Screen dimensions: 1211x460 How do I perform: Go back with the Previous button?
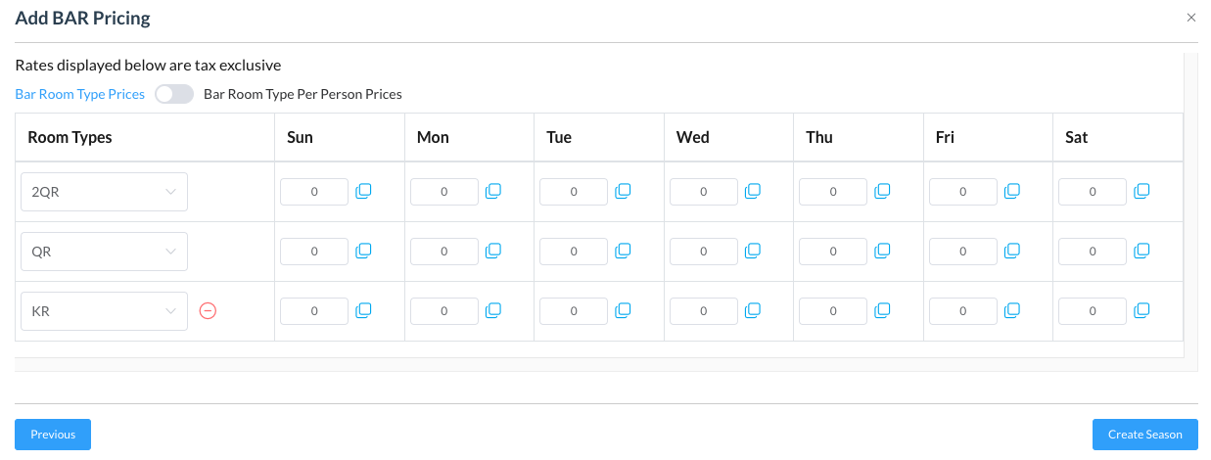(53, 435)
